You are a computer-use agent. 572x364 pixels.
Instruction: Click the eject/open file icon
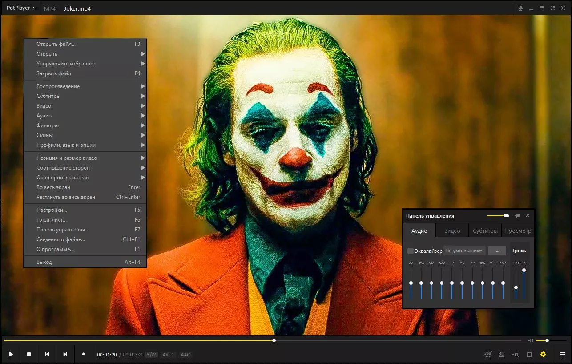(83, 354)
